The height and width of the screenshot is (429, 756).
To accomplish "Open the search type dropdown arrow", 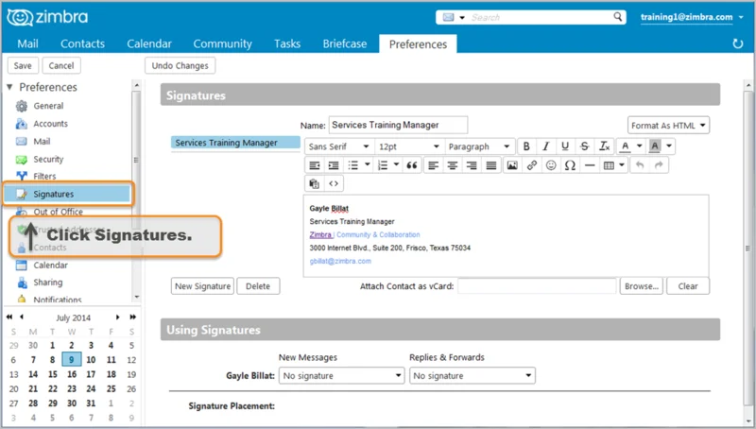I will 461,17.
